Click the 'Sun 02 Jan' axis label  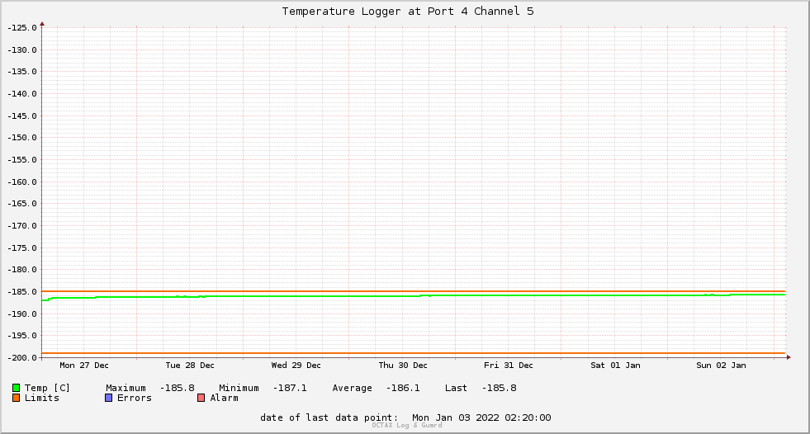point(721,366)
